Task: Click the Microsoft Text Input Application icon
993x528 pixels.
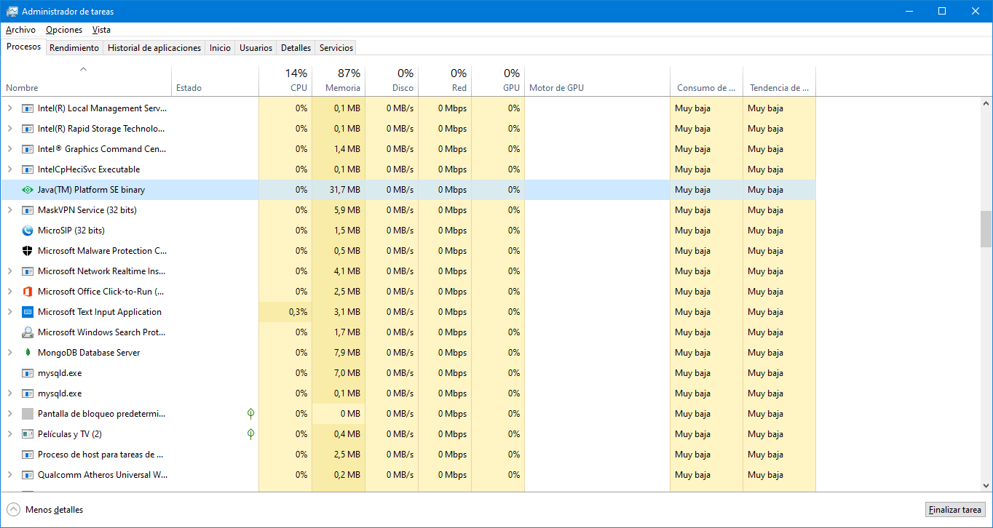Action: pos(28,312)
